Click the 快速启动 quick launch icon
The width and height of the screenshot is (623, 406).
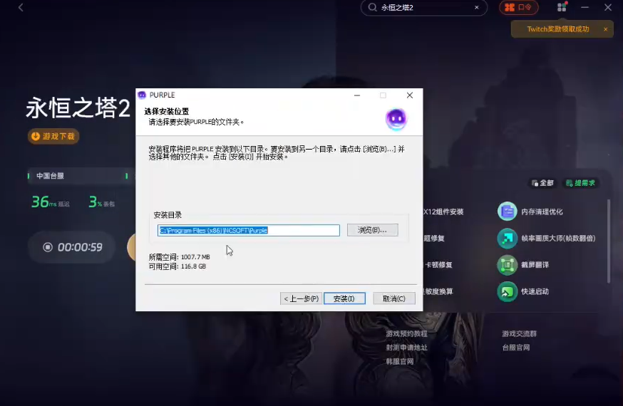tap(507, 291)
